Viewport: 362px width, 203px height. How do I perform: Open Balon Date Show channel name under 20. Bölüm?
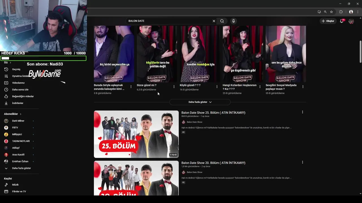[x=195, y=172]
